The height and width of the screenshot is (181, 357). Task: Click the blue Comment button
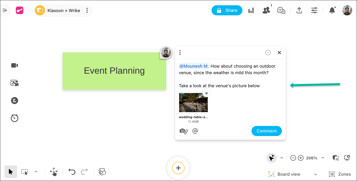tap(267, 131)
